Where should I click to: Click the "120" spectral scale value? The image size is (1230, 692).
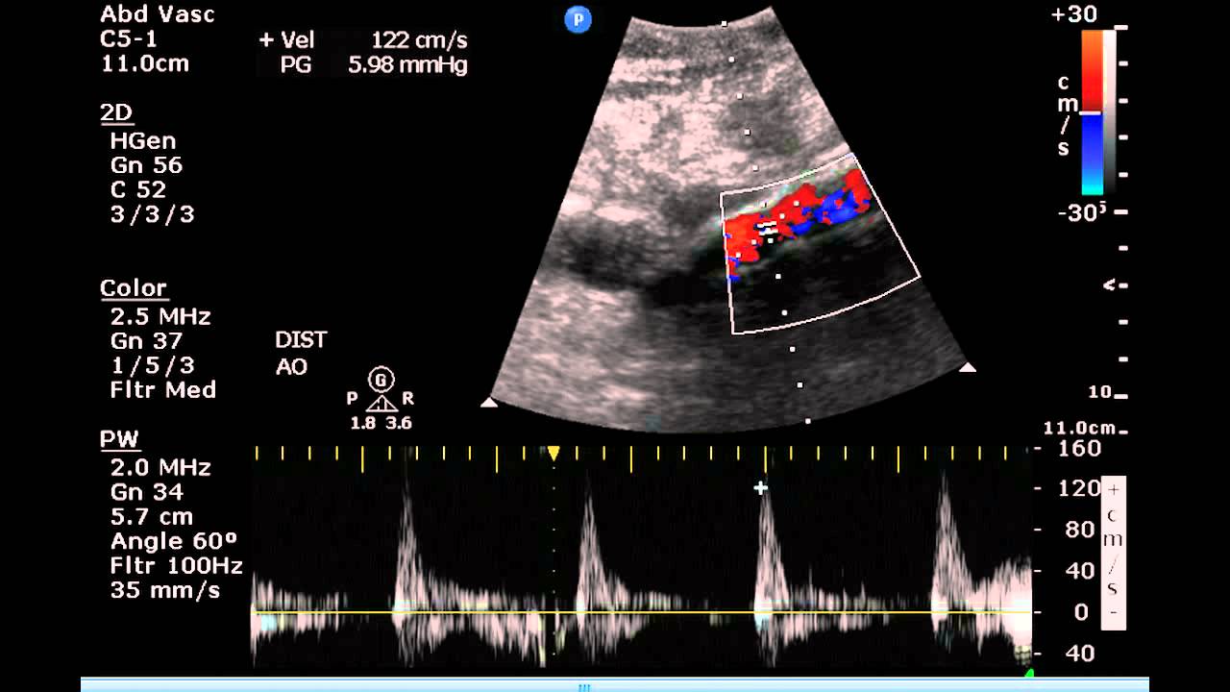[x=1081, y=488]
